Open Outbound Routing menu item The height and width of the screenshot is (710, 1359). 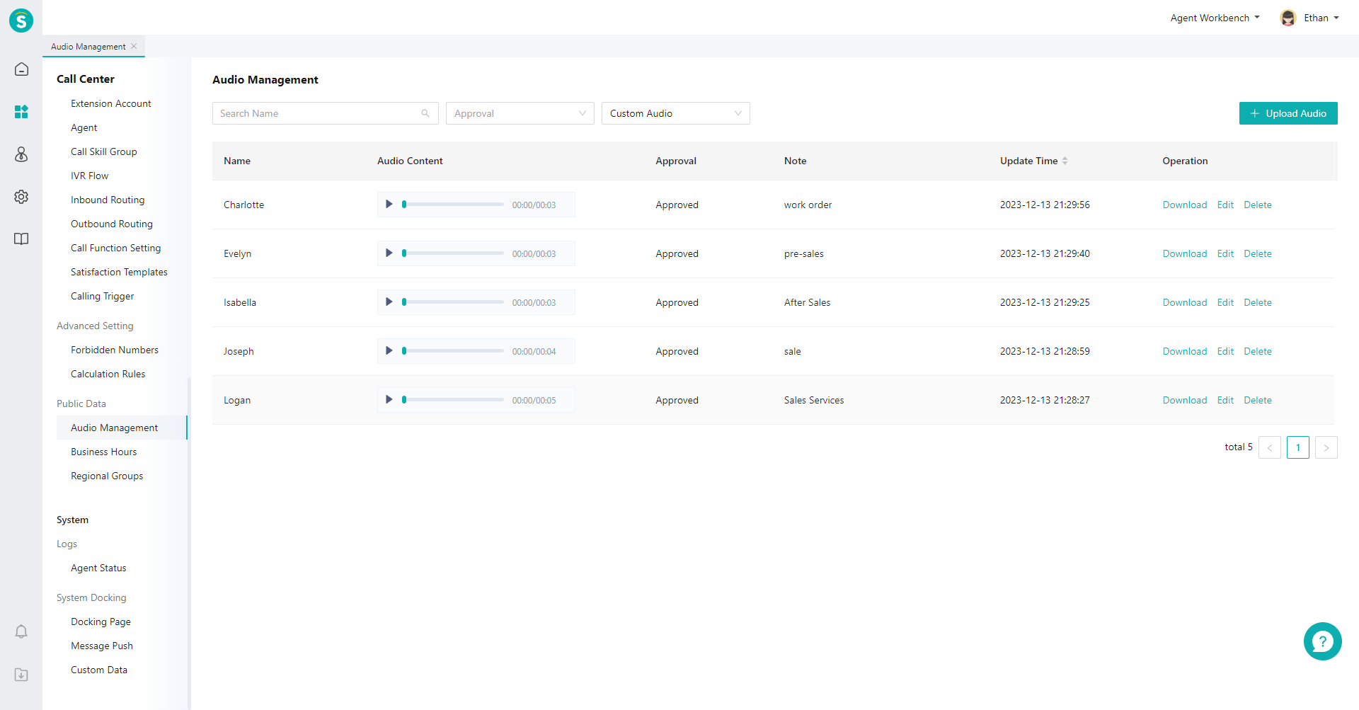click(112, 224)
